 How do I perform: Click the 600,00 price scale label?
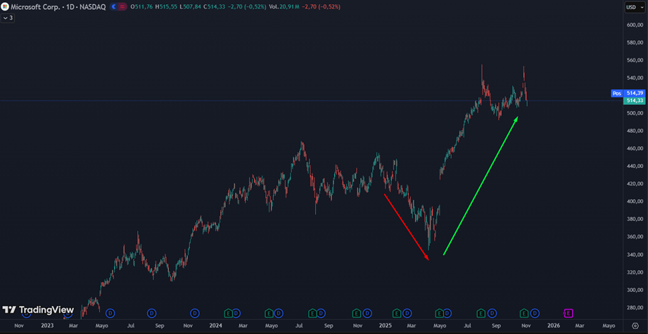pos(635,25)
